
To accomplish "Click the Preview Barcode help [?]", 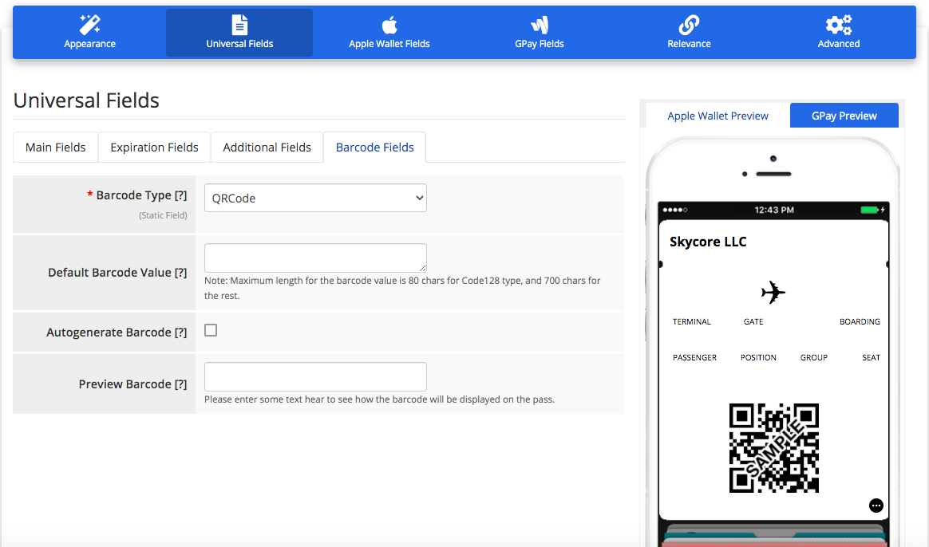I will coord(180,385).
